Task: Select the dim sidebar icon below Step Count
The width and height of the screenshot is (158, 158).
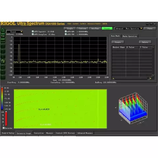Action: [x=3, y=45]
